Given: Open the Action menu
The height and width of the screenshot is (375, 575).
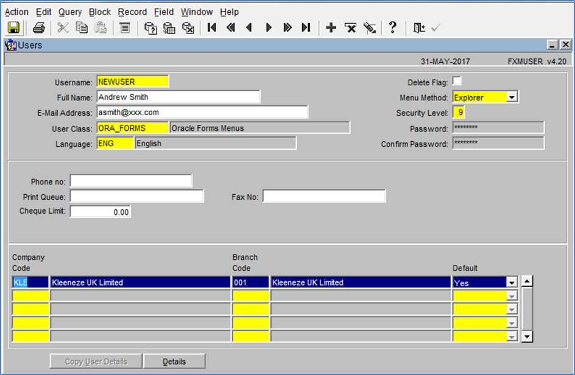Looking at the screenshot, I should (16, 12).
